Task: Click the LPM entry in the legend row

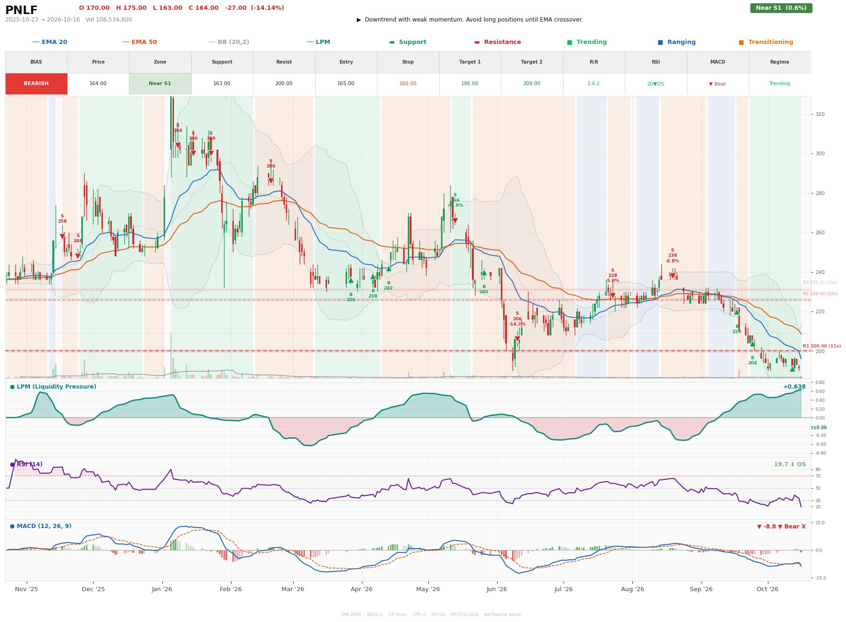Action: tap(318, 42)
